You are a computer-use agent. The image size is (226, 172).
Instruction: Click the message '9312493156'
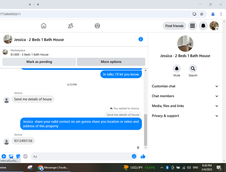(23, 141)
